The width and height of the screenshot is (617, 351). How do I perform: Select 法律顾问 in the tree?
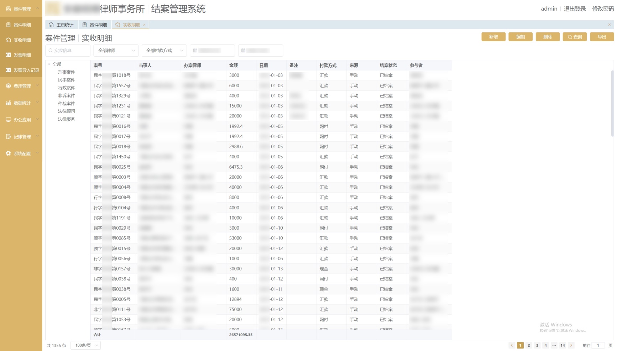67,111
